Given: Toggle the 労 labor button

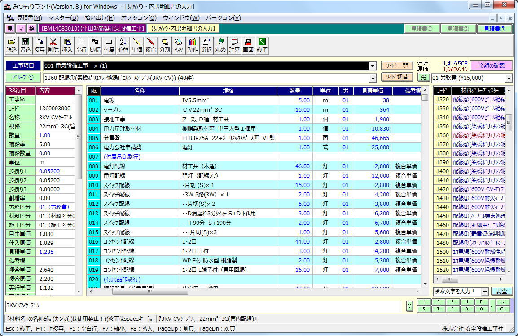Looking at the screenshot, I should point(423,78).
